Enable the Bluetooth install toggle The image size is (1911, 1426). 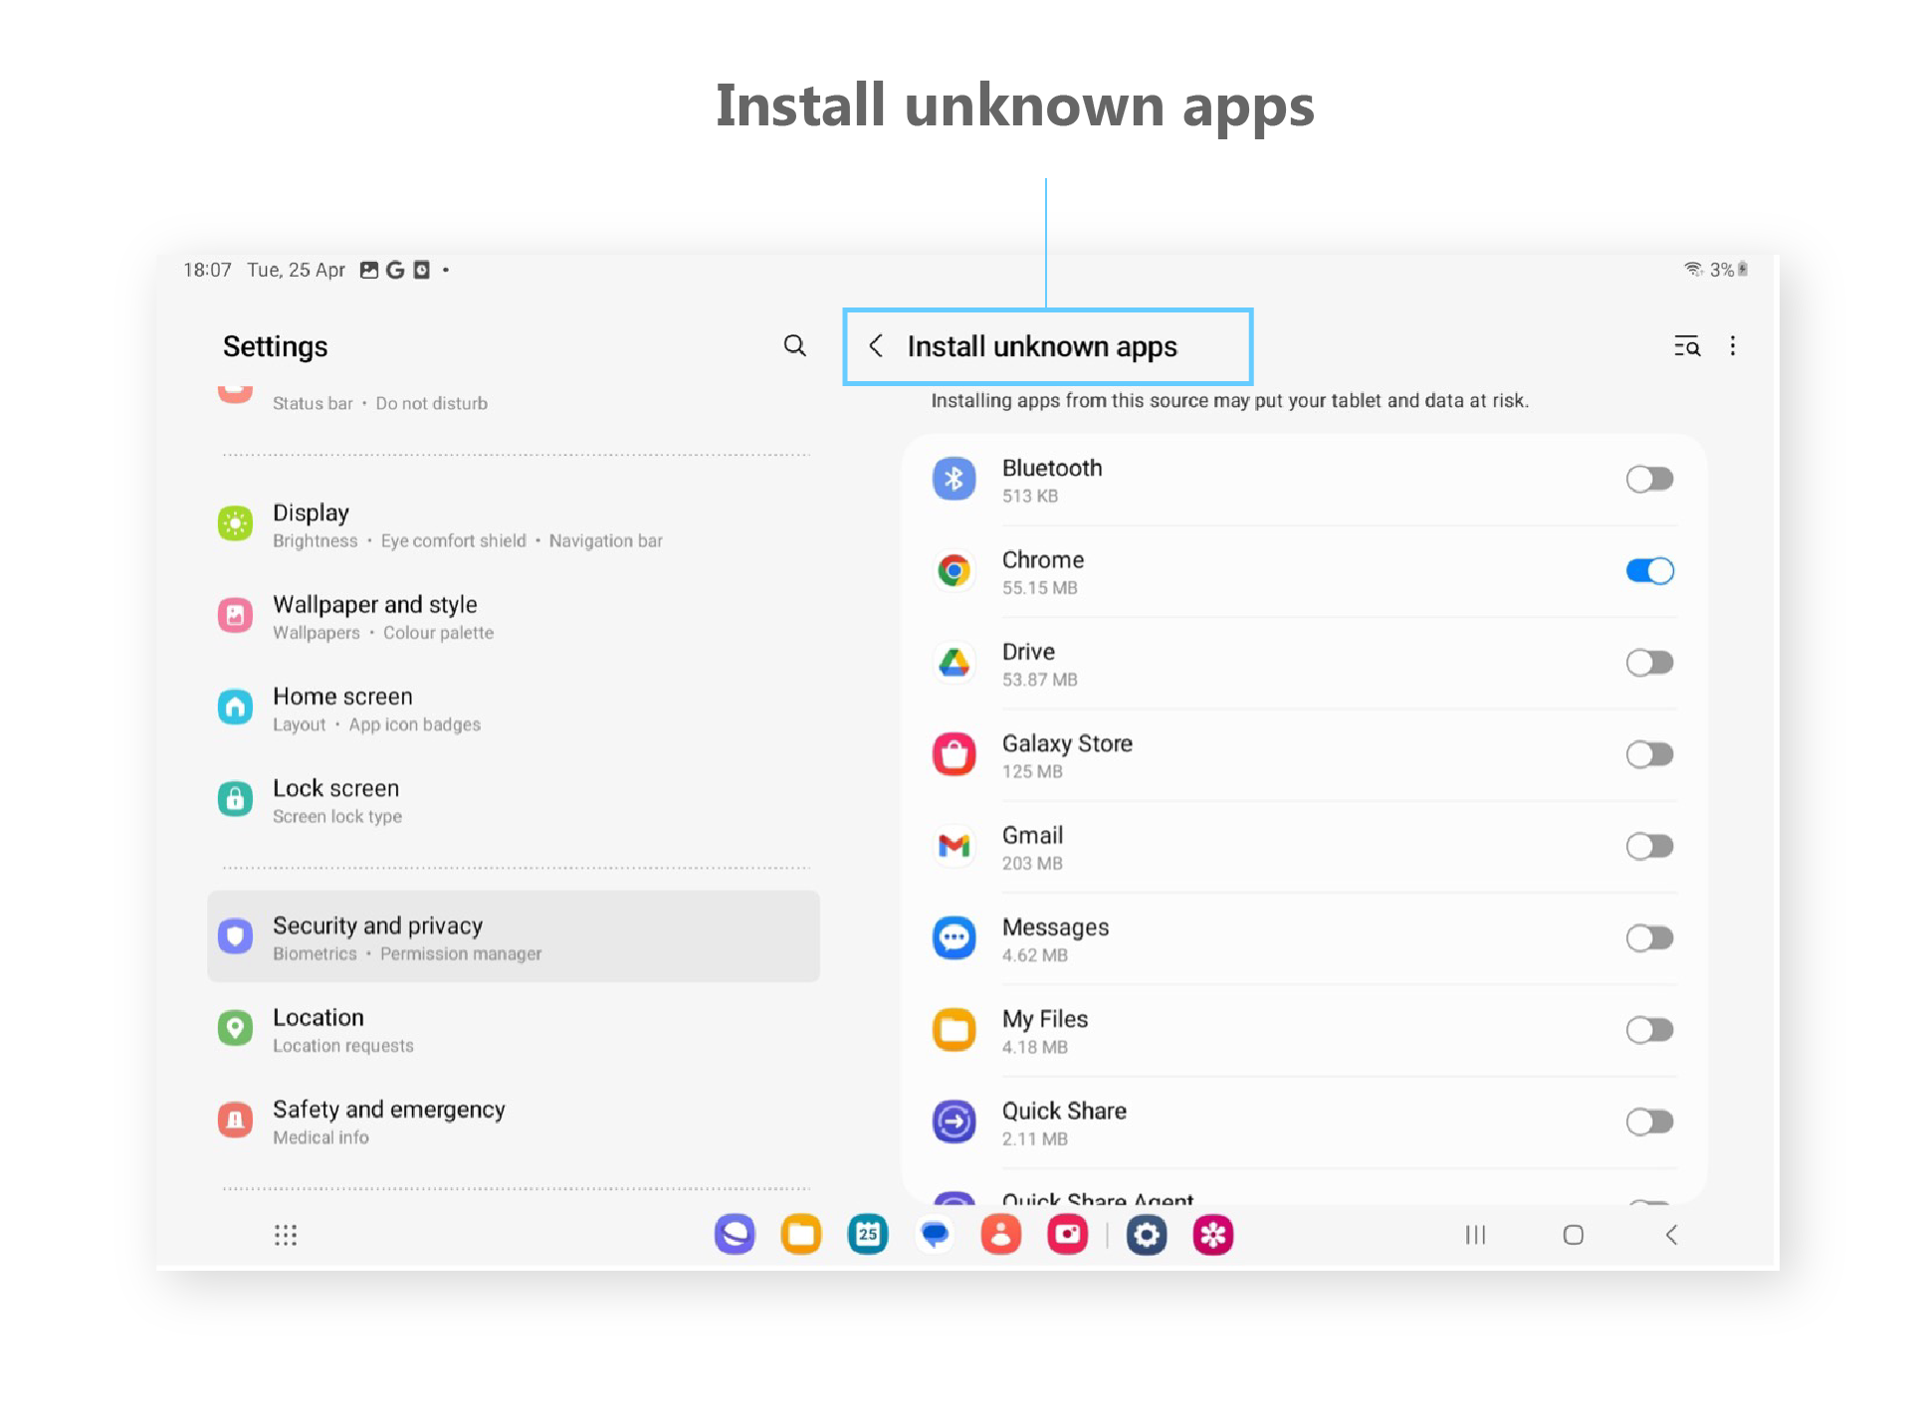[1649, 480]
